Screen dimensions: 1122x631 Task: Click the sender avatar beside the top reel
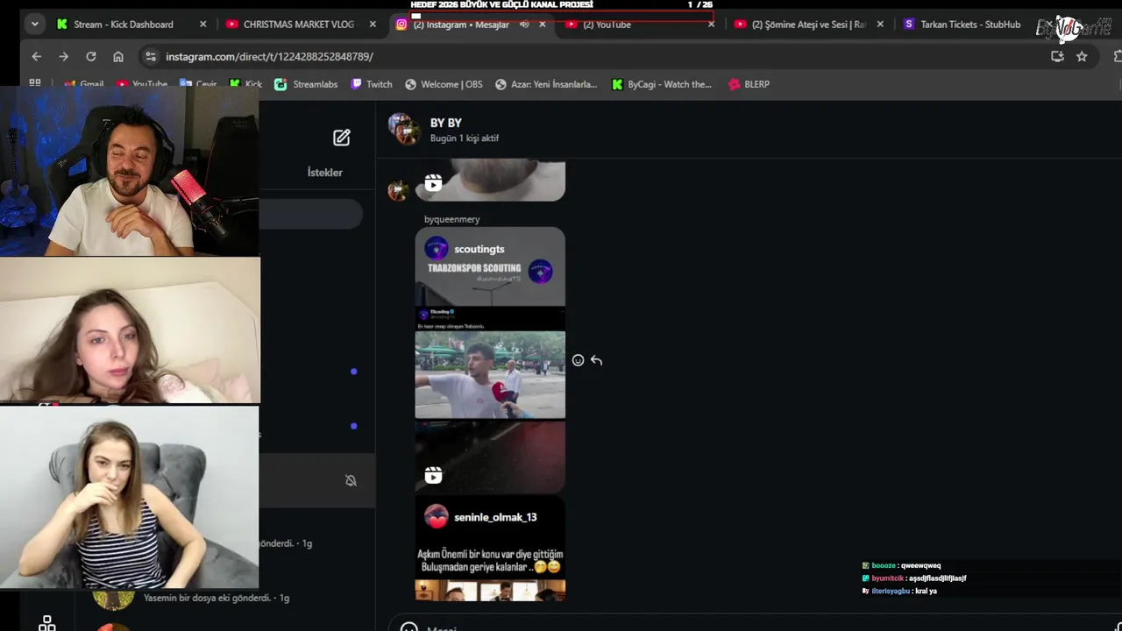[x=398, y=190]
